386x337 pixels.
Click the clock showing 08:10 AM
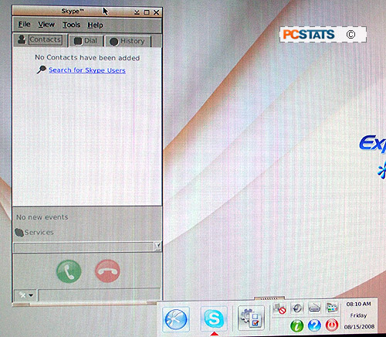[x=359, y=305]
